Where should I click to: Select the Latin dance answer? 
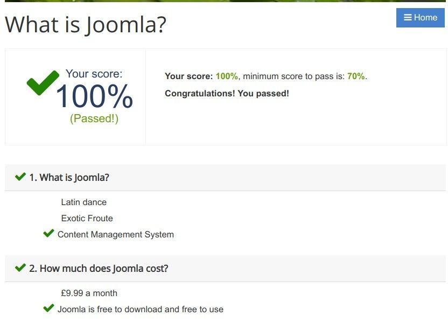click(x=83, y=202)
